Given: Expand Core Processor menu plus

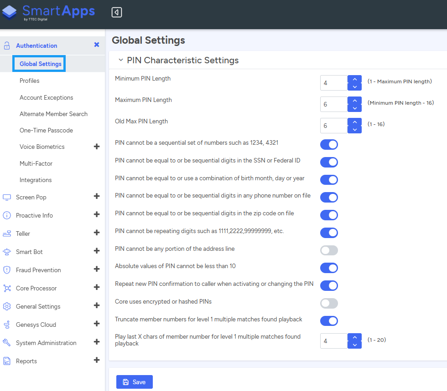Looking at the screenshot, I should coord(97,287).
